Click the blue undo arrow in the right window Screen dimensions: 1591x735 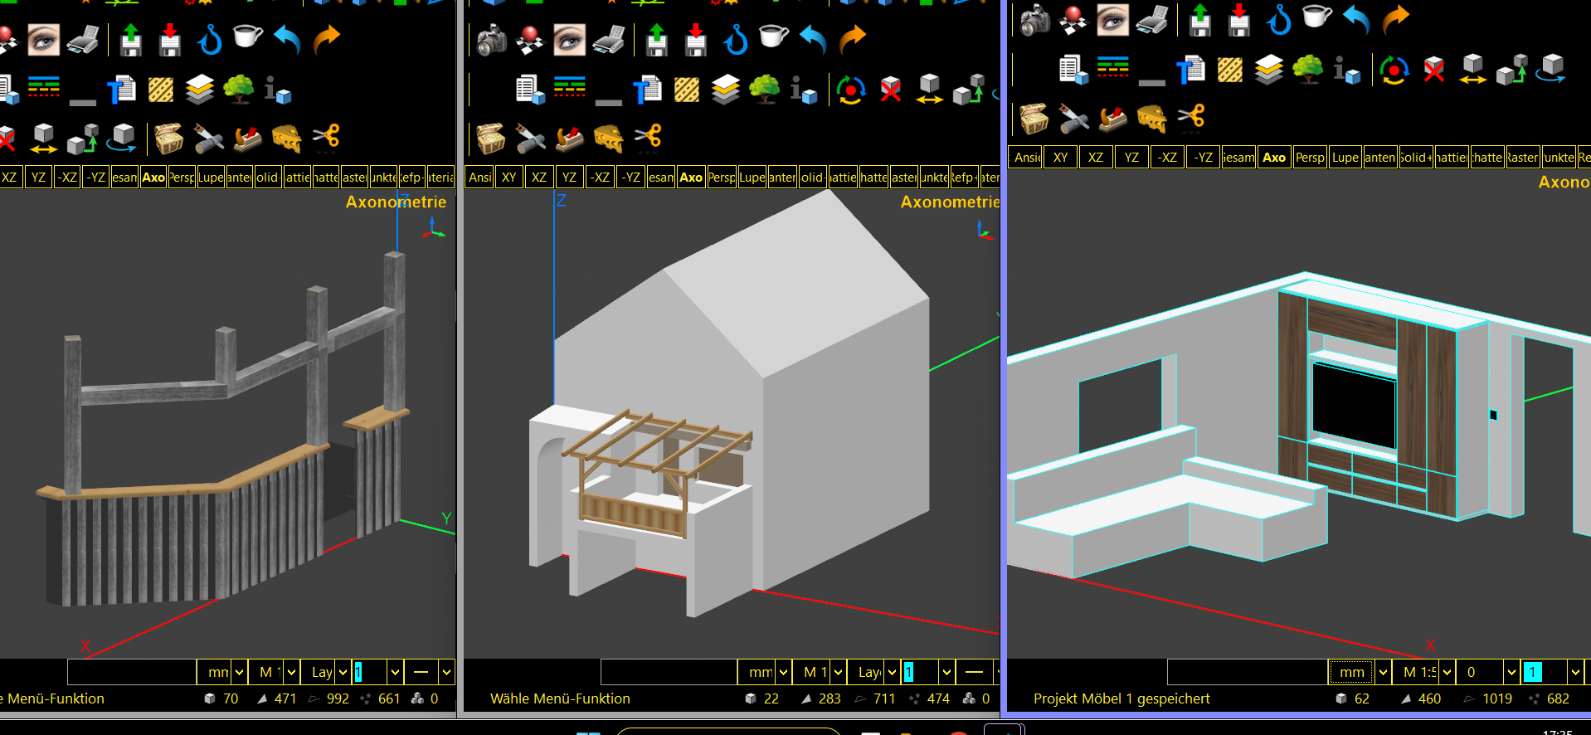1356,20
